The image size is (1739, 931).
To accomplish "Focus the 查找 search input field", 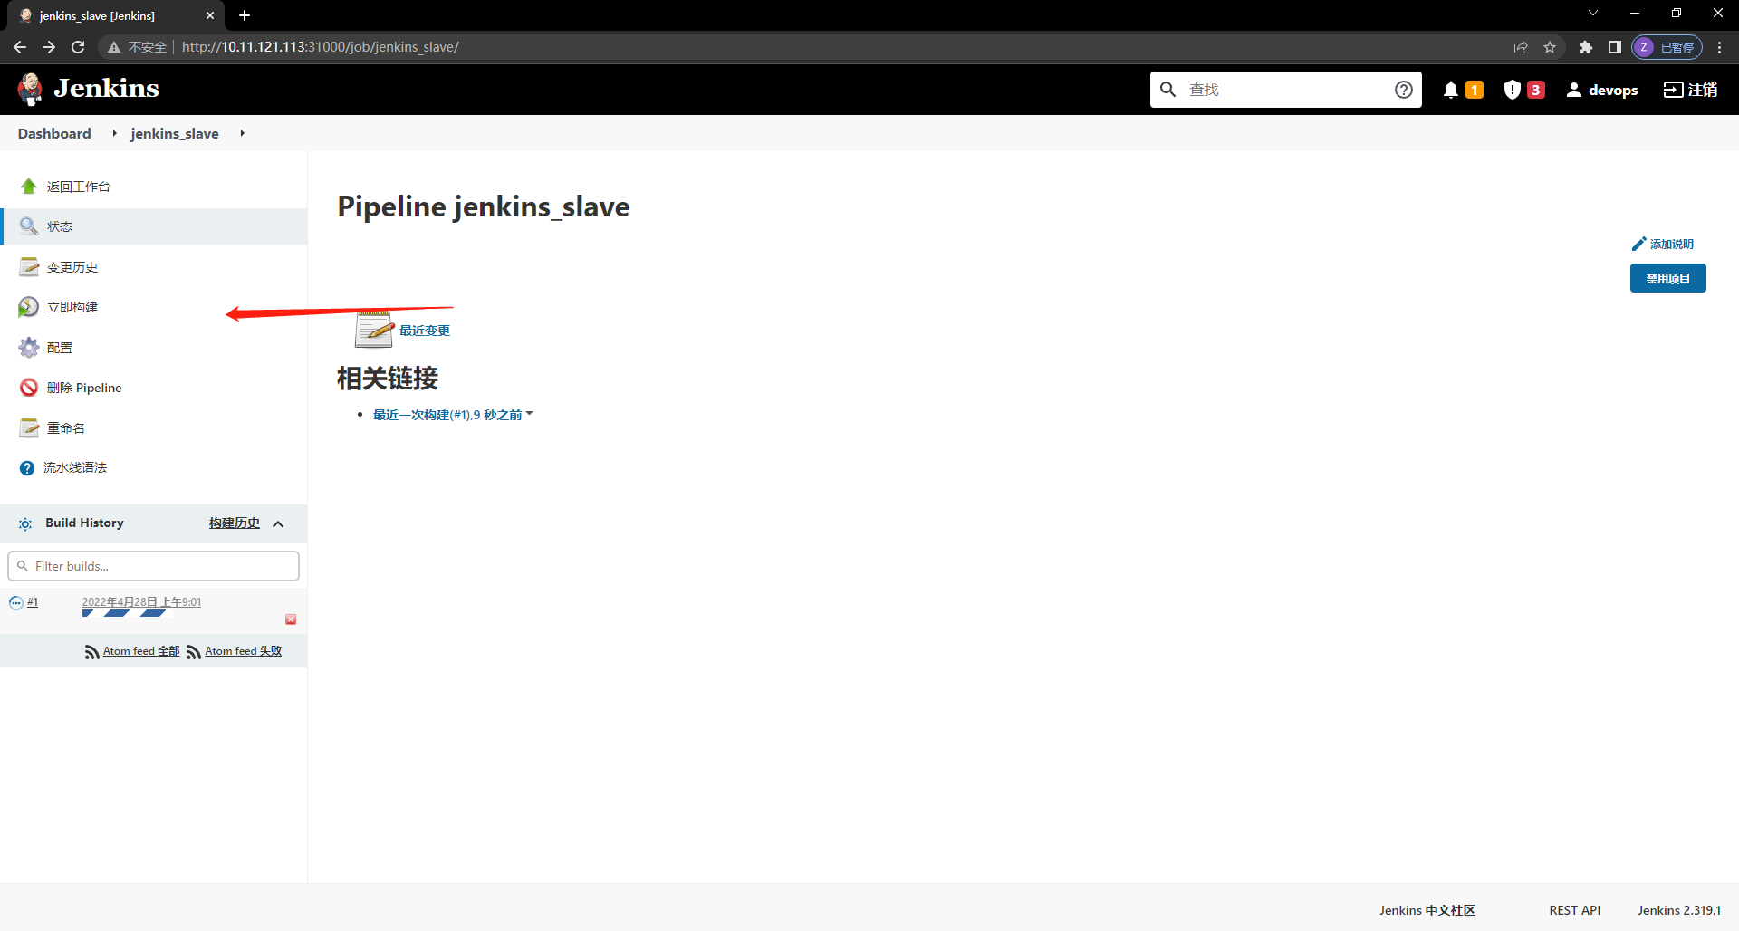I will 1286,89.
